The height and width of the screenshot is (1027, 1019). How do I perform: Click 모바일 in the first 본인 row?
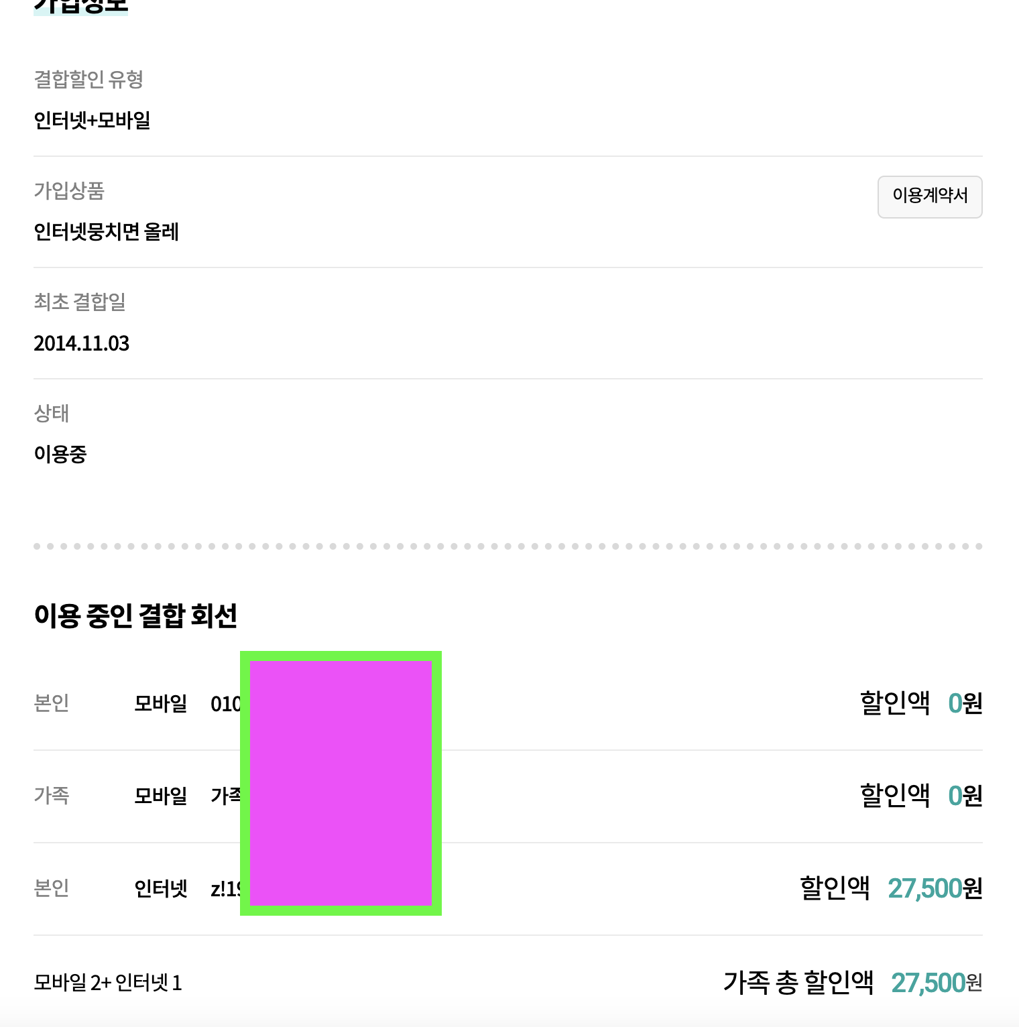coord(161,703)
